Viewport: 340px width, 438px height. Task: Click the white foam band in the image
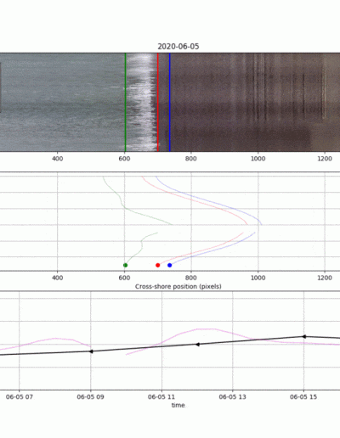click(141, 102)
